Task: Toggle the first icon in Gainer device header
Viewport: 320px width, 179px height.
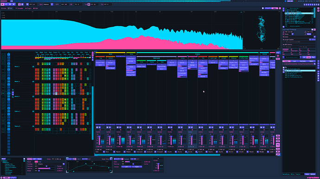Action: coord(115,159)
